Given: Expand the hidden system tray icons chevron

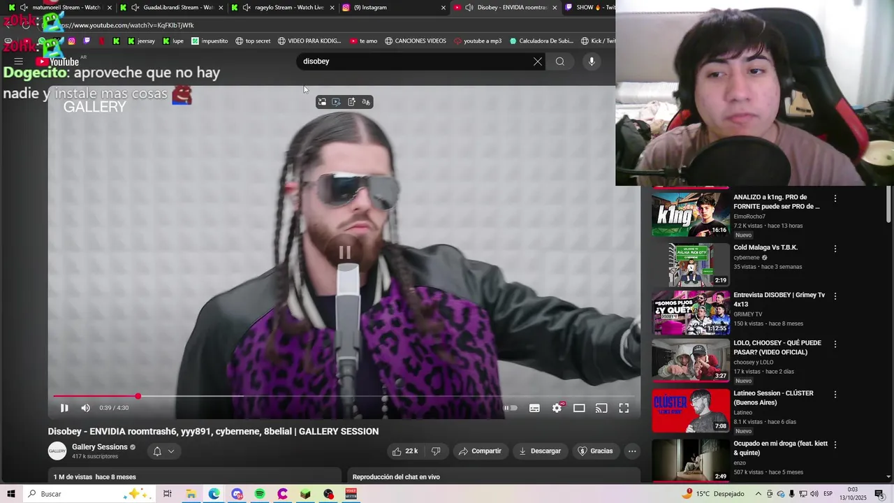Looking at the screenshot, I should [x=759, y=494].
